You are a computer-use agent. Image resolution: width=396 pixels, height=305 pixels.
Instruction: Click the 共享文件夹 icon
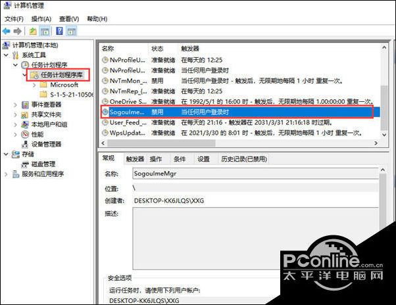click(x=25, y=114)
